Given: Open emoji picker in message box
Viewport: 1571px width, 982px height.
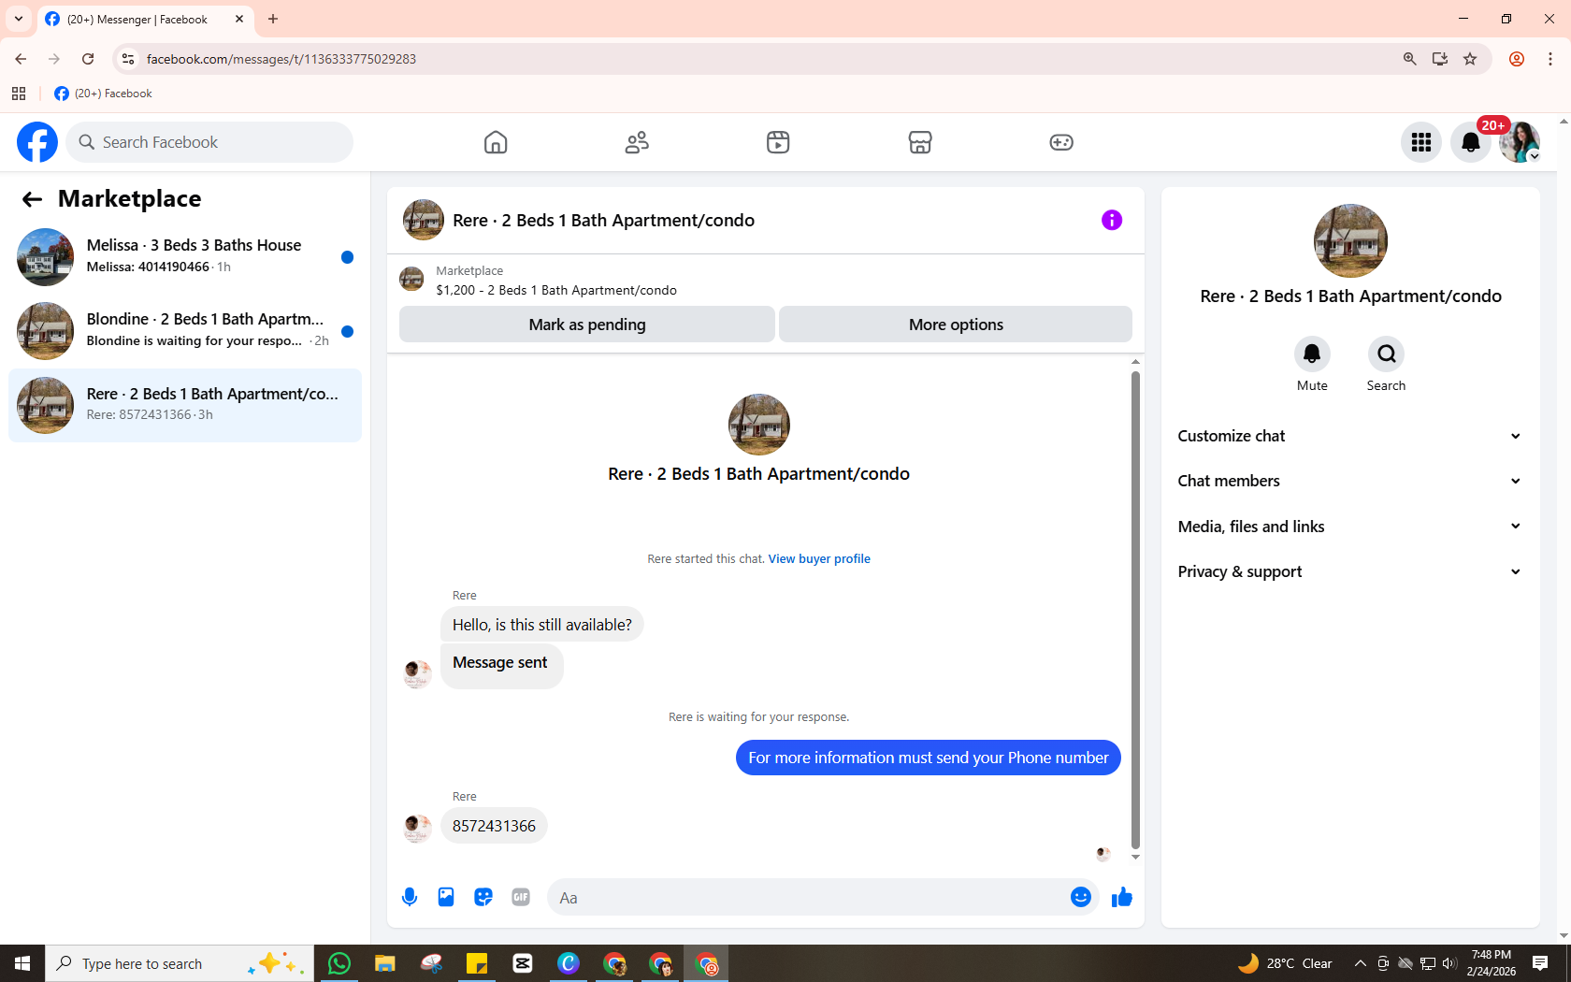Looking at the screenshot, I should (x=1081, y=898).
